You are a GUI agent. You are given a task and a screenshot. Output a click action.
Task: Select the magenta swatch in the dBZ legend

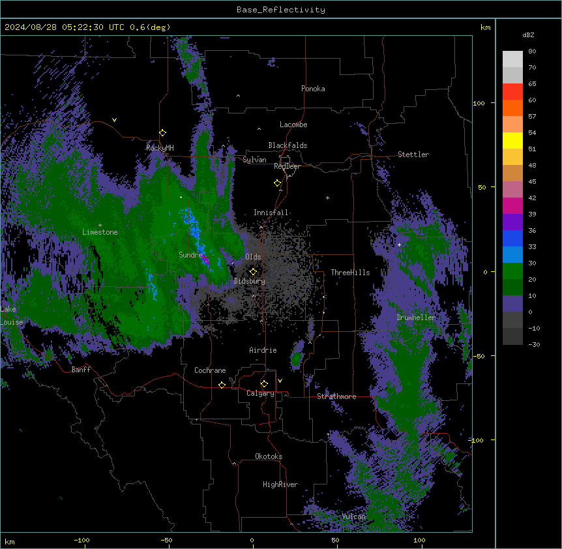pyautogui.click(x=512, y=205)
